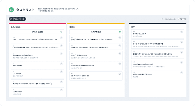This screenshot has width=195, height=106.
Task: Edit the 新商品を売り出すためのLP task
Action: tap(182, 52)
